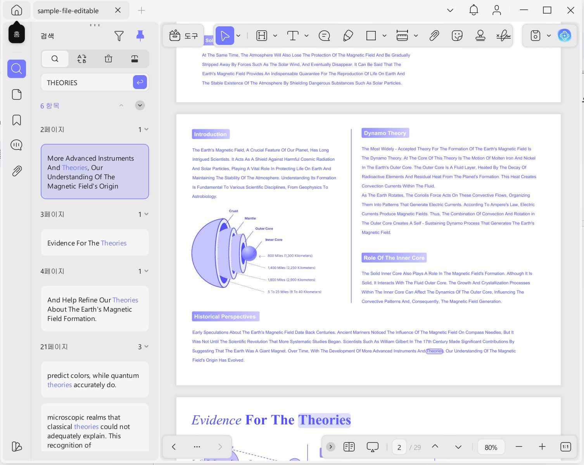Click the 1:1 actual size button
This screenshot has width=584, height=465.
[565, 447]
